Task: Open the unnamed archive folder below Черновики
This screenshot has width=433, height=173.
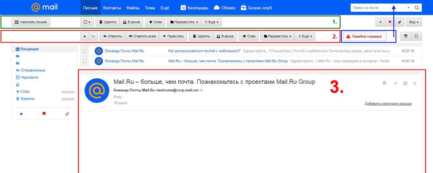Action: tap(18, 85)
